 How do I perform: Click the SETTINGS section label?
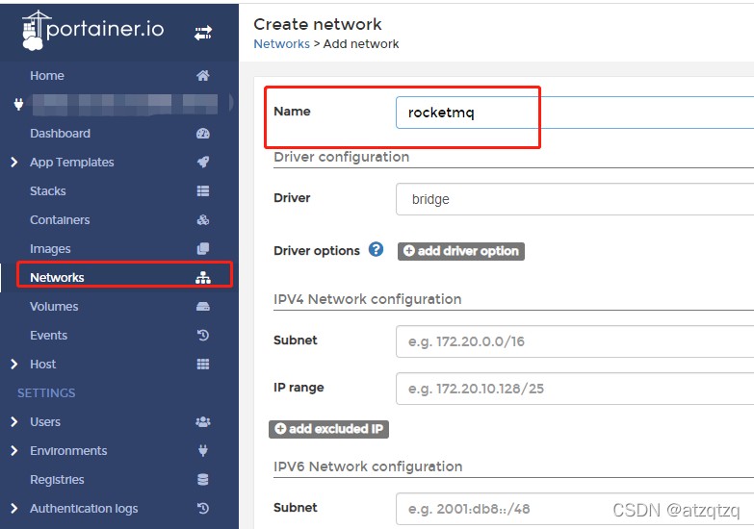(46, 393)
